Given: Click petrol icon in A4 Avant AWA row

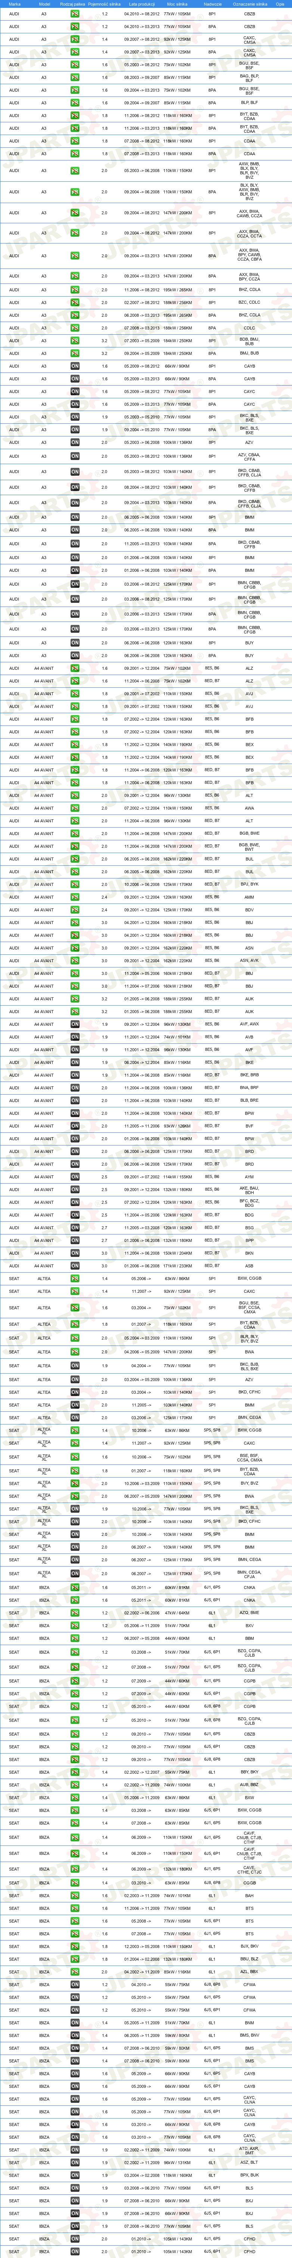Looking at the screenshot, I should pos(74,808).
